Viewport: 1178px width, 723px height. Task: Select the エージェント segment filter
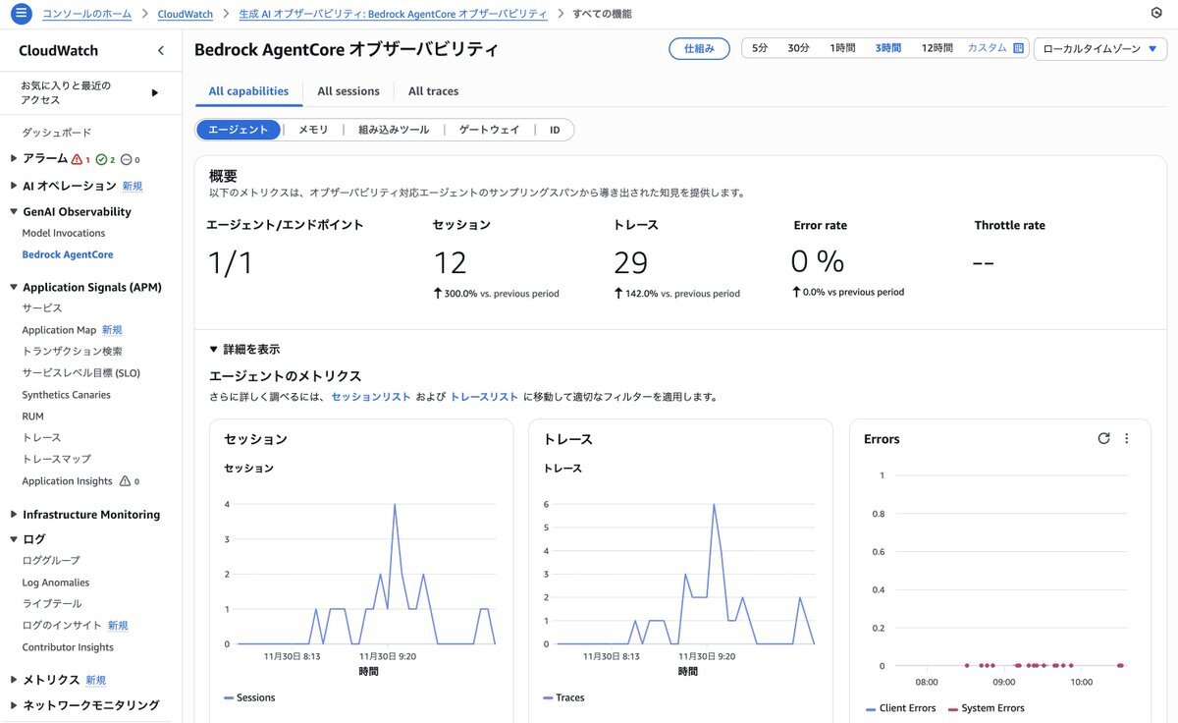[239, 130]
